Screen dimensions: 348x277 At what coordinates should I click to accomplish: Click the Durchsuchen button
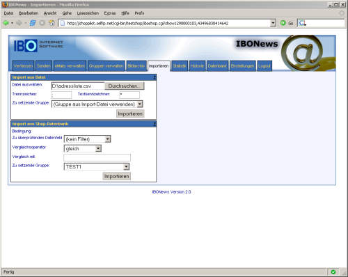[x=125, y=86]
